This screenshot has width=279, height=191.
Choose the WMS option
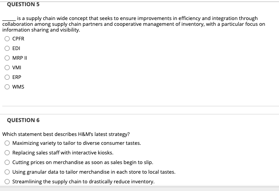point(7,87)
